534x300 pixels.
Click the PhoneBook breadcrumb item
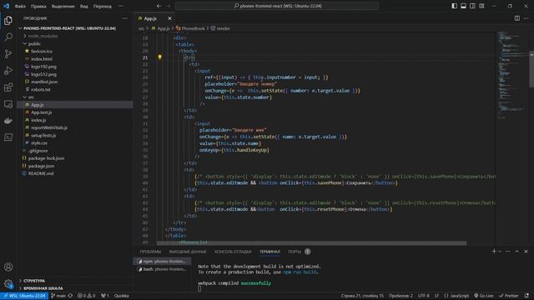pos(190,28)
